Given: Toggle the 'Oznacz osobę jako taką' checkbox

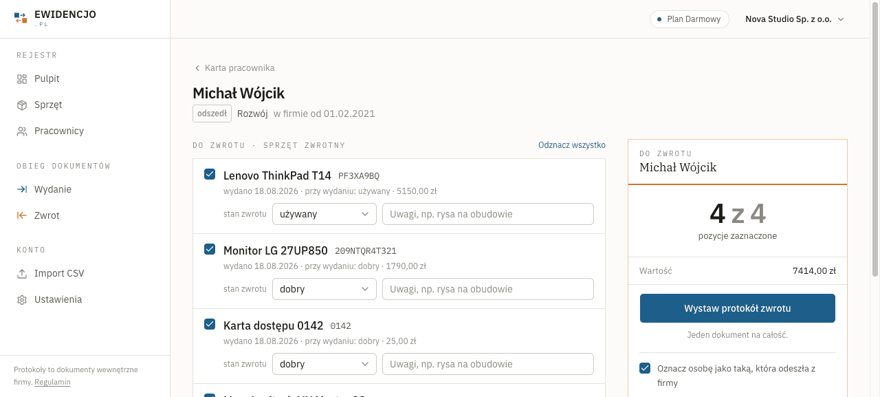Looking at the screenshot, I should coord(645,368).
